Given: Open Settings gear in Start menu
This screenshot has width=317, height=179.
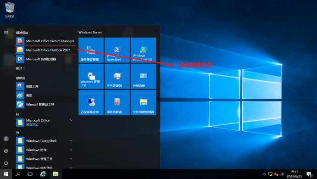Looking at the screenshot, I should click(6, 151).
